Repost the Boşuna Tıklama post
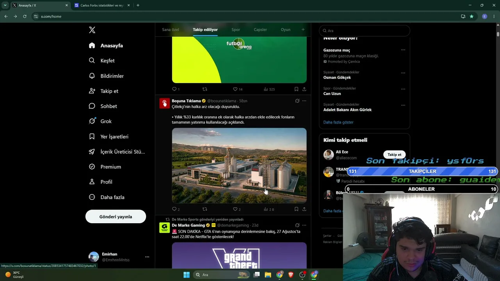This screenshot has height=281, width=500. 205,209
